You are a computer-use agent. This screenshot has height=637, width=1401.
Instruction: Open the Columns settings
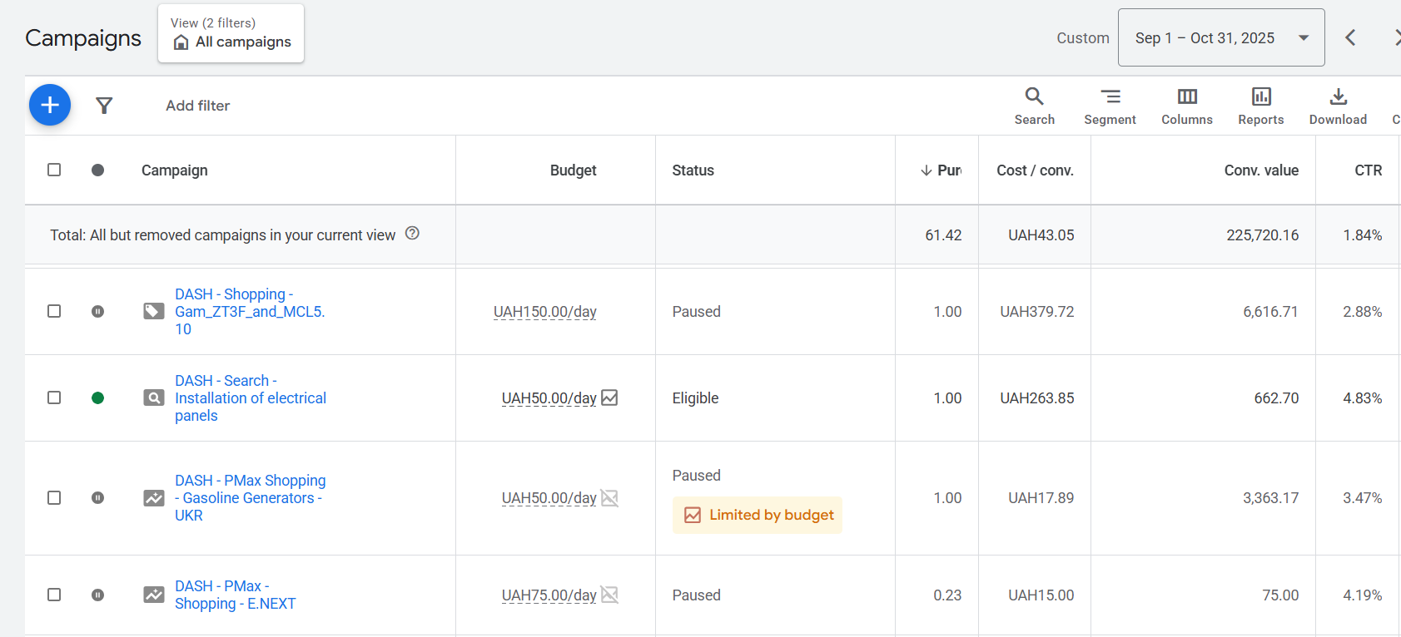(x=1186, y=106)
